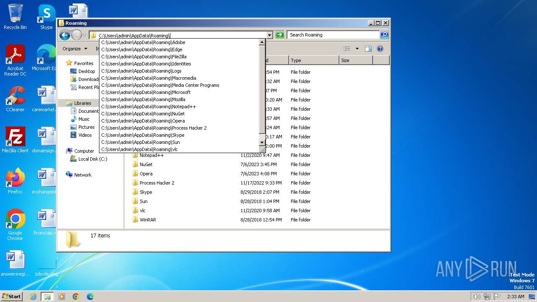Select the FileZilla path suggestion
The height and width of the screenshot is (302, 537).
(179, 57)
